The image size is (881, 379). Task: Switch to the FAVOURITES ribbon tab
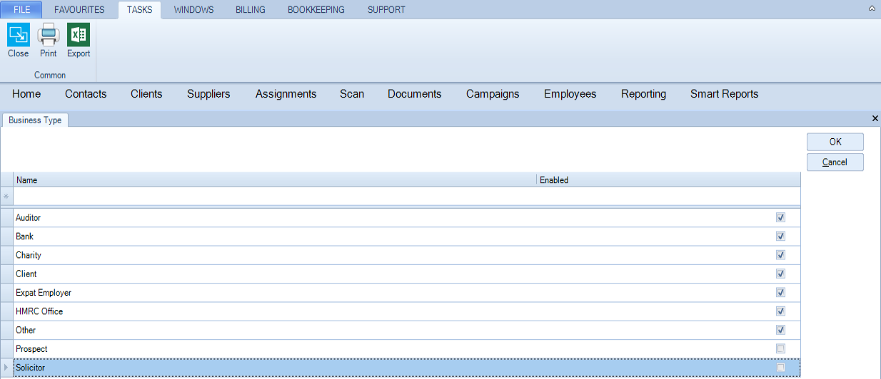point(79,10)
